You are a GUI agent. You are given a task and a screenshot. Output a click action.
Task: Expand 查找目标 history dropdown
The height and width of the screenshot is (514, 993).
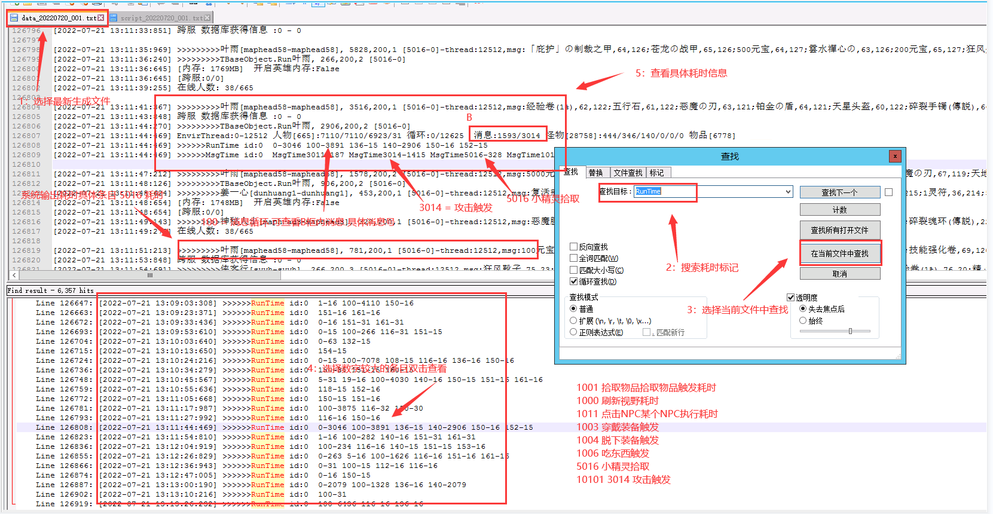(x=788, y=192)
